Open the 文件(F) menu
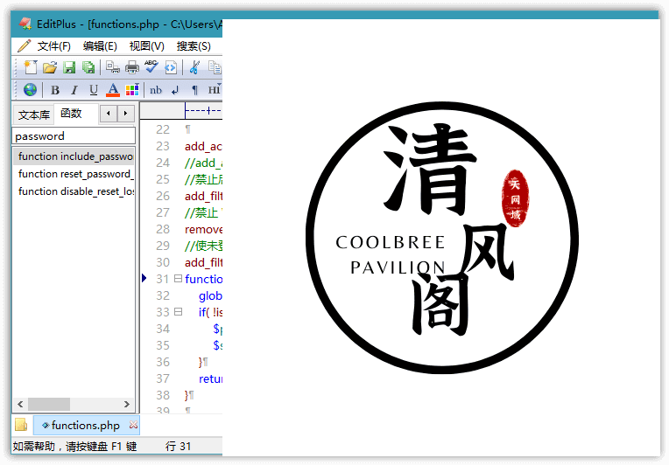 click(x=53, y=46)
